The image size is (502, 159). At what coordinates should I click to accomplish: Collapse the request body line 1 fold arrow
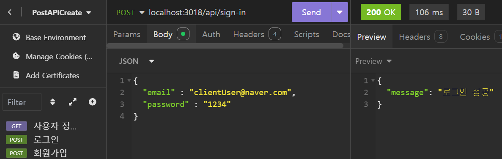129,81
